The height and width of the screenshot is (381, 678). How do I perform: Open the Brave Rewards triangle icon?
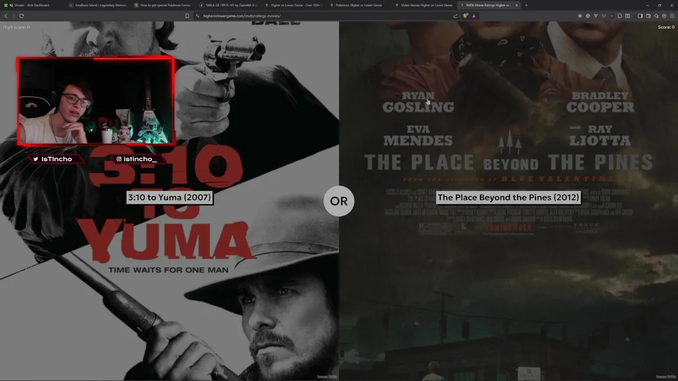[474, 16]
